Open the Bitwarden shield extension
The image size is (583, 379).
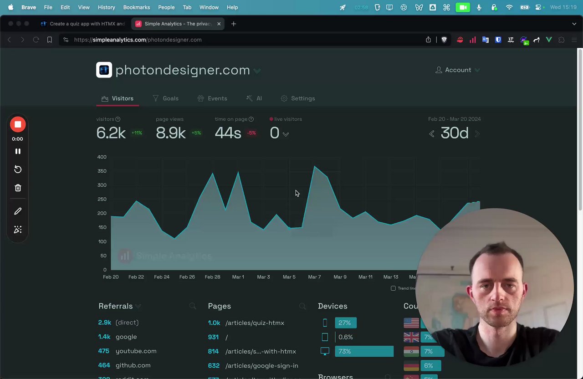[x=498, y=40]
